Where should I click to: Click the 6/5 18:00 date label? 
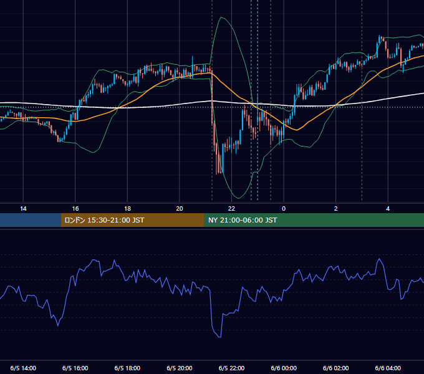(127, 368)
